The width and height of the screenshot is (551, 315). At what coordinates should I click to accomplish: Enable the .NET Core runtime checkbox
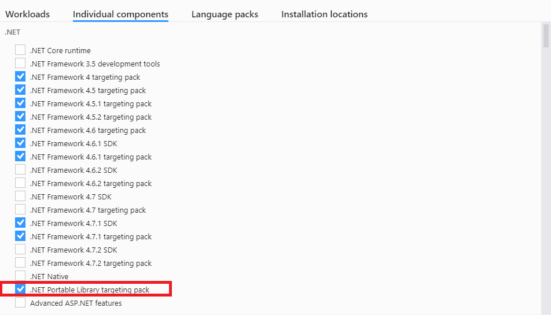coord(20,50)
